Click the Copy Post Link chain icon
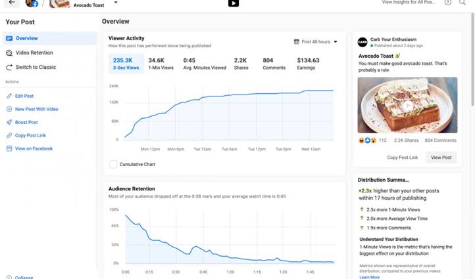Image resolution: width=475 pixels, height=279 pixels. (9, 135)
